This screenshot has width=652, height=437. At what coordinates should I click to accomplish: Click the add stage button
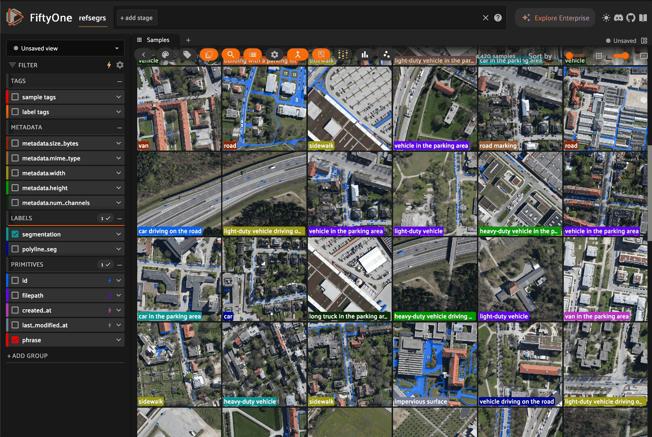(136, 18)
